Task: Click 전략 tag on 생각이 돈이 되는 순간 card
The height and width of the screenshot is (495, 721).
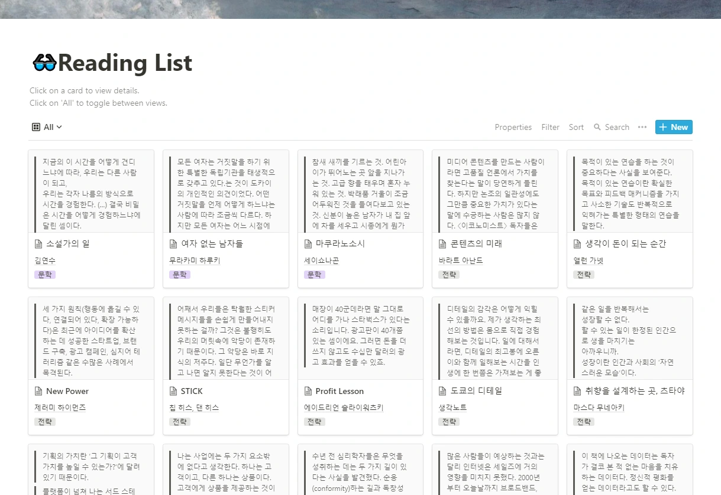Action: click(x=584, y=275)
